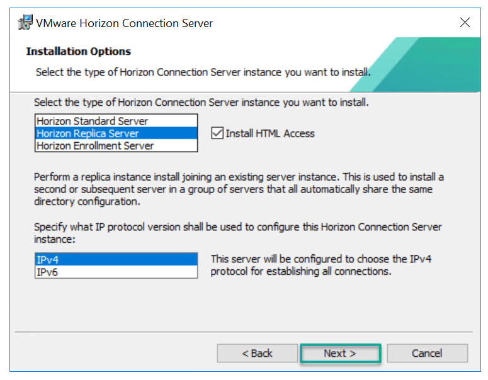Toggle the Install HTML Access checkbox

pyautogui.click(x=217, y=133)
